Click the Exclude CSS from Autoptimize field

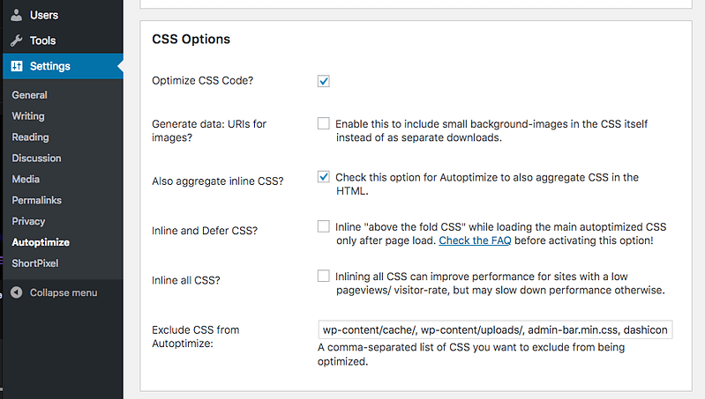[495, 330]
